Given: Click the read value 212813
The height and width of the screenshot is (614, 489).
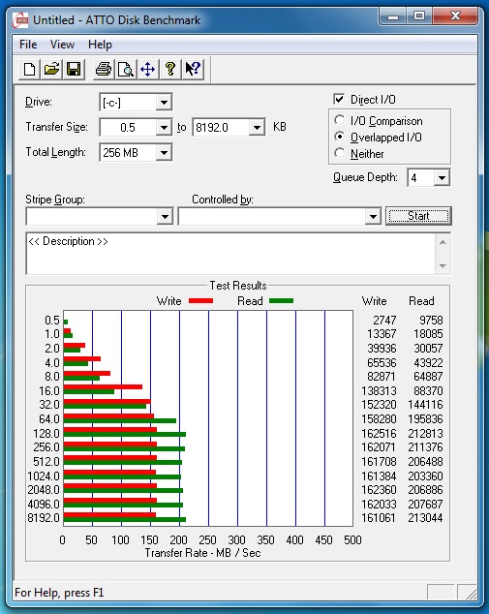Looking at the screenshot, I should [425, 434].
